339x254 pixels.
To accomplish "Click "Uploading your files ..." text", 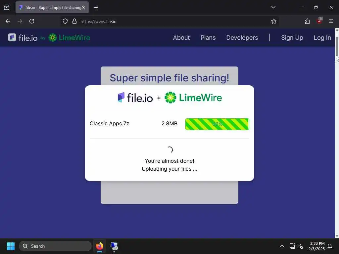I will (169, 169).
